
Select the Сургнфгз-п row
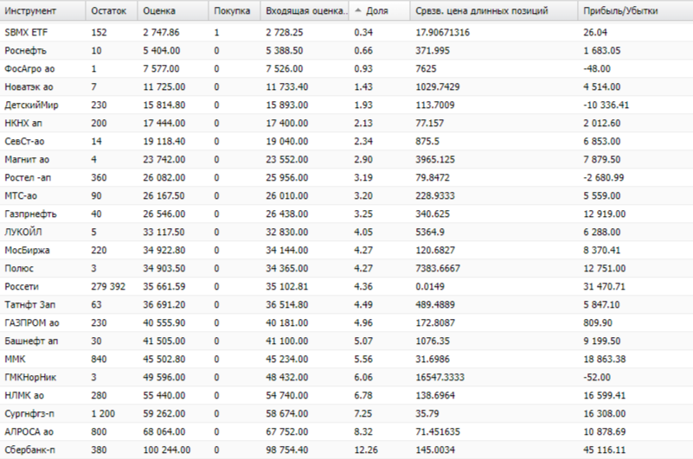pos(346,413)
